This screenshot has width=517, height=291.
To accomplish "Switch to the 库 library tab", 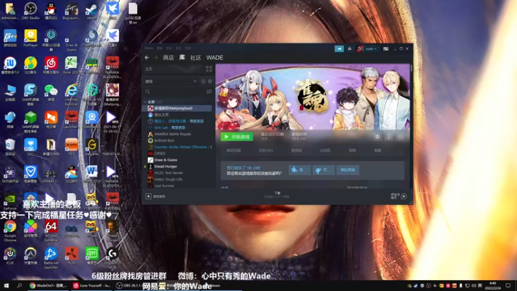I will (x=182, y=58).
